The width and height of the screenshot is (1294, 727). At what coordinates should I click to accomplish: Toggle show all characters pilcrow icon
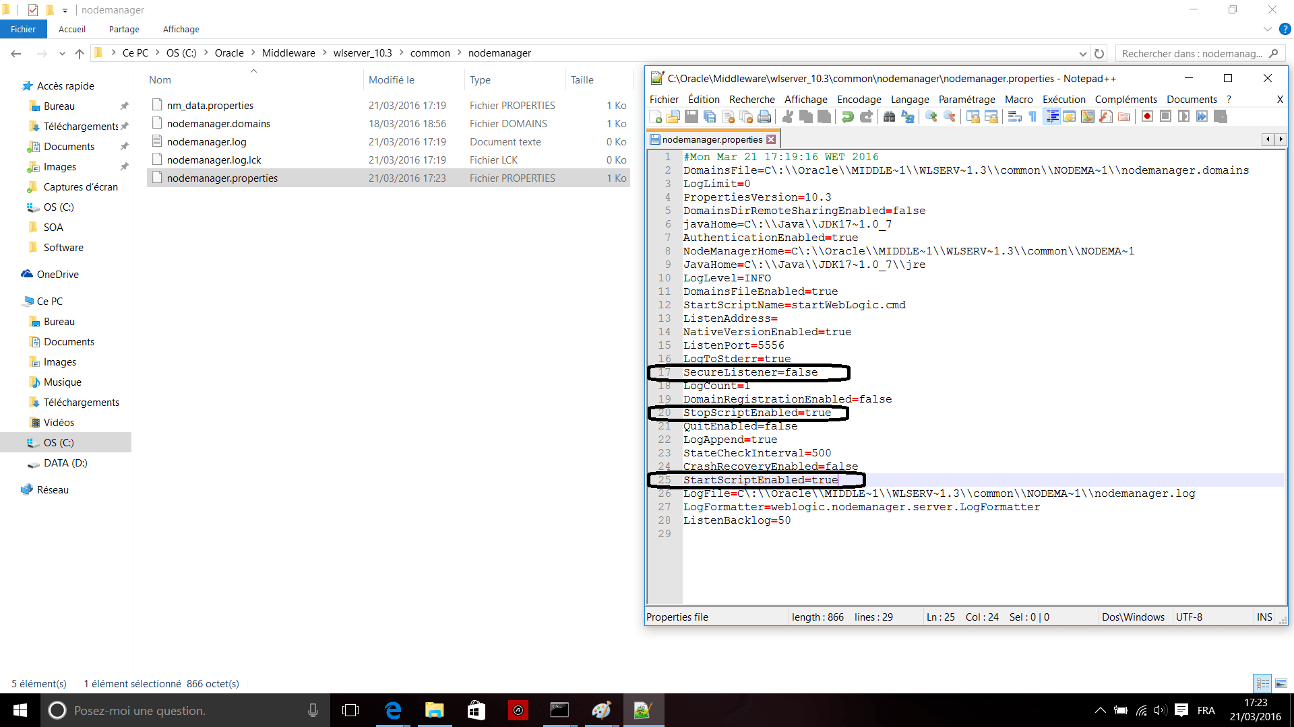[1033, 117]
